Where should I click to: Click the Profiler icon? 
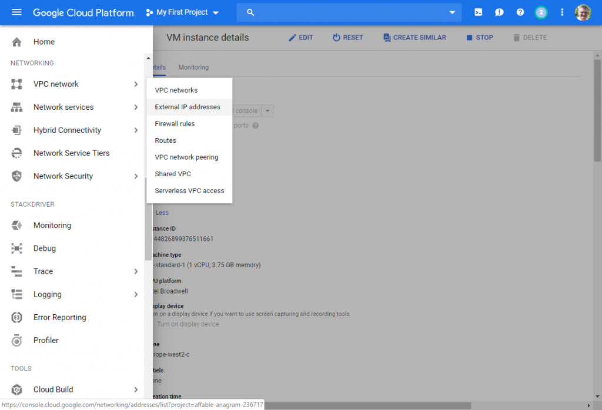point(16,340)
